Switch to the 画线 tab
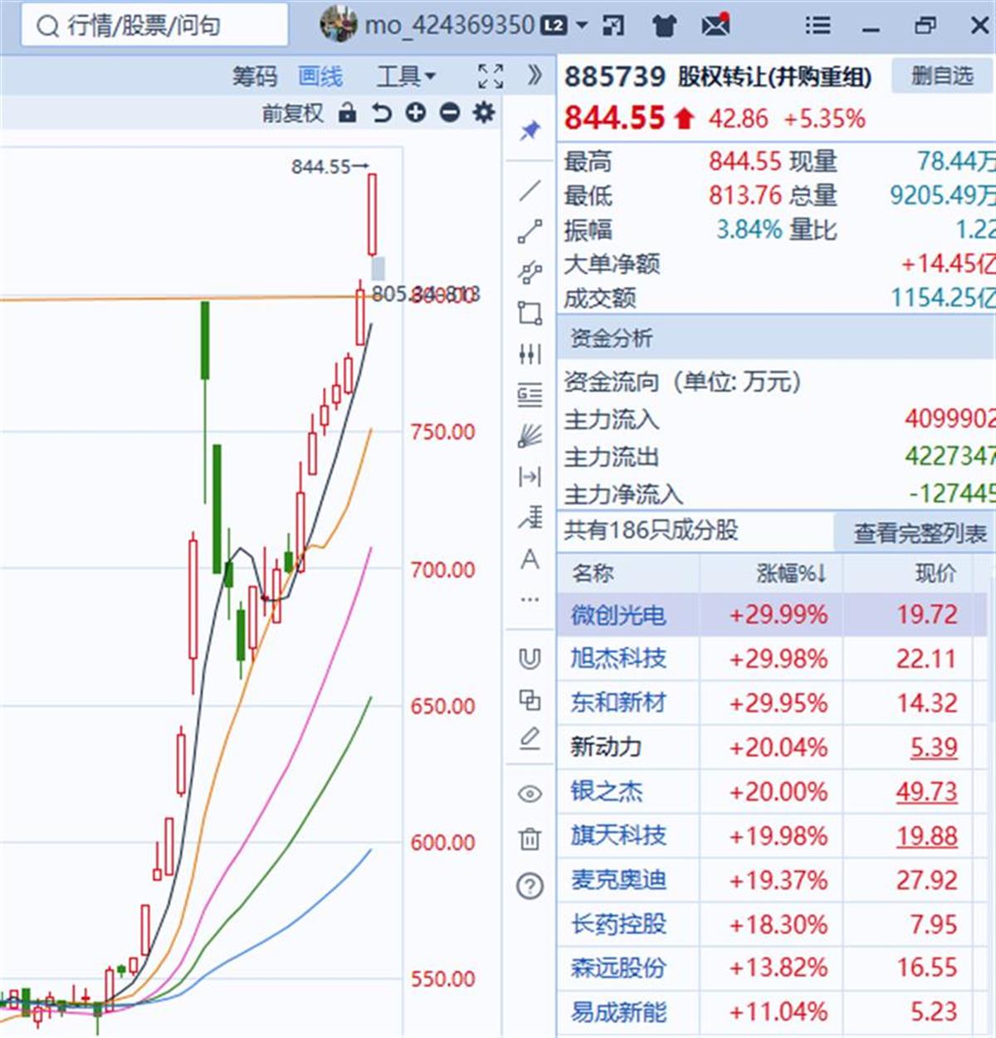Image resolution: width=996 pixels, height=1038 pixels. [x=320, y=76]
